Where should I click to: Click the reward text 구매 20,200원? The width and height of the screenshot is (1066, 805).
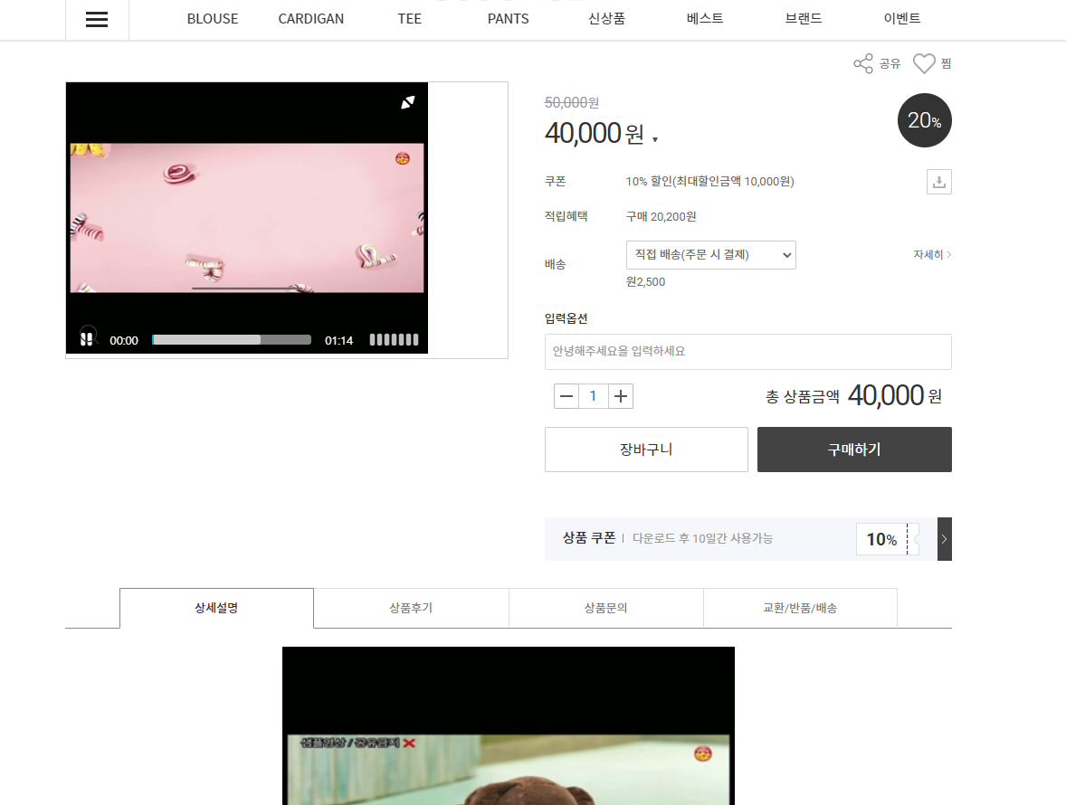[661, 217]
